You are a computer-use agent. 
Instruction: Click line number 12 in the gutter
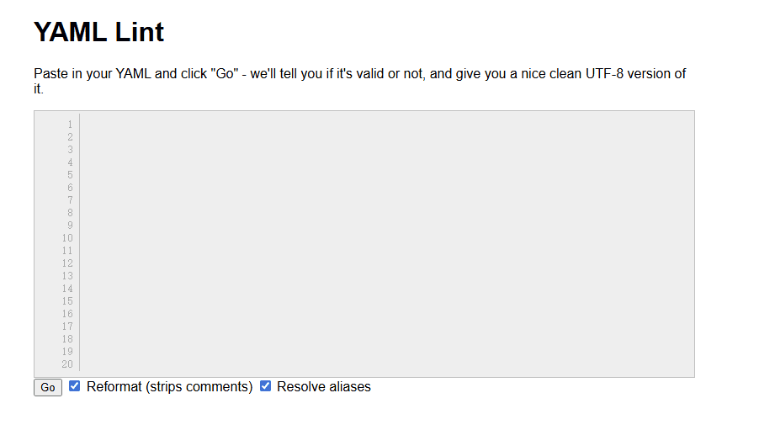tap(67, 263)
